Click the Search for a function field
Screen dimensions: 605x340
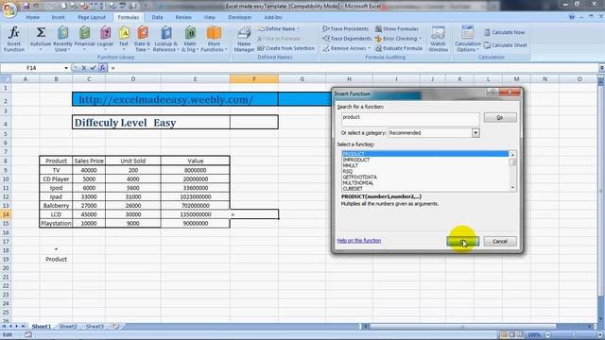tap(410, 119)
